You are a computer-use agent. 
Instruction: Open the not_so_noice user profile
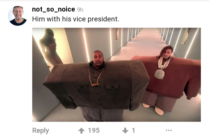[53, 9]
